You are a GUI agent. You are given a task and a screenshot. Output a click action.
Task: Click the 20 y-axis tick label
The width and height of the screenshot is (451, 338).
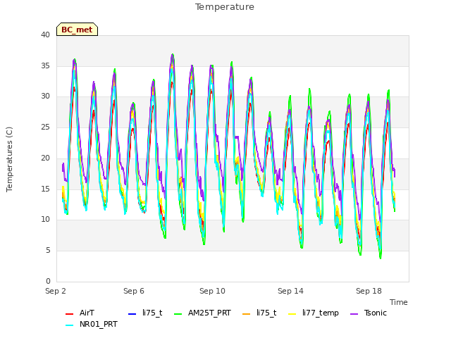45,158
